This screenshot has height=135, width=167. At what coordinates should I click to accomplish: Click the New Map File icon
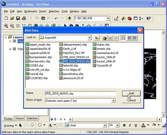(x=6, y=18)
